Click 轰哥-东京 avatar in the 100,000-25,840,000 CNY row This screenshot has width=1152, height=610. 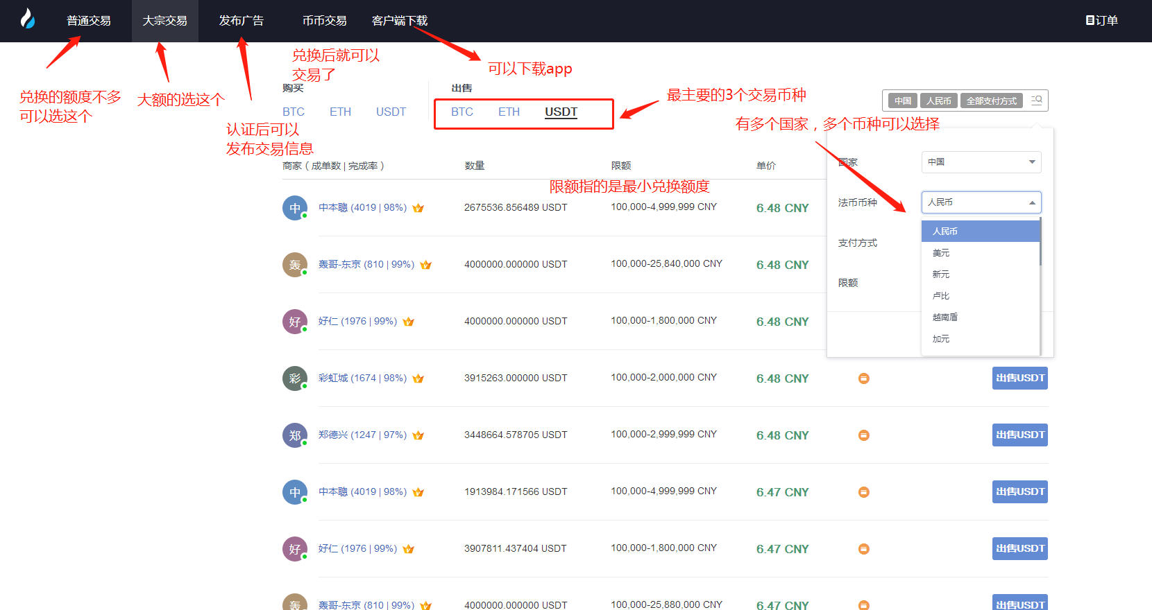[295, 265]
